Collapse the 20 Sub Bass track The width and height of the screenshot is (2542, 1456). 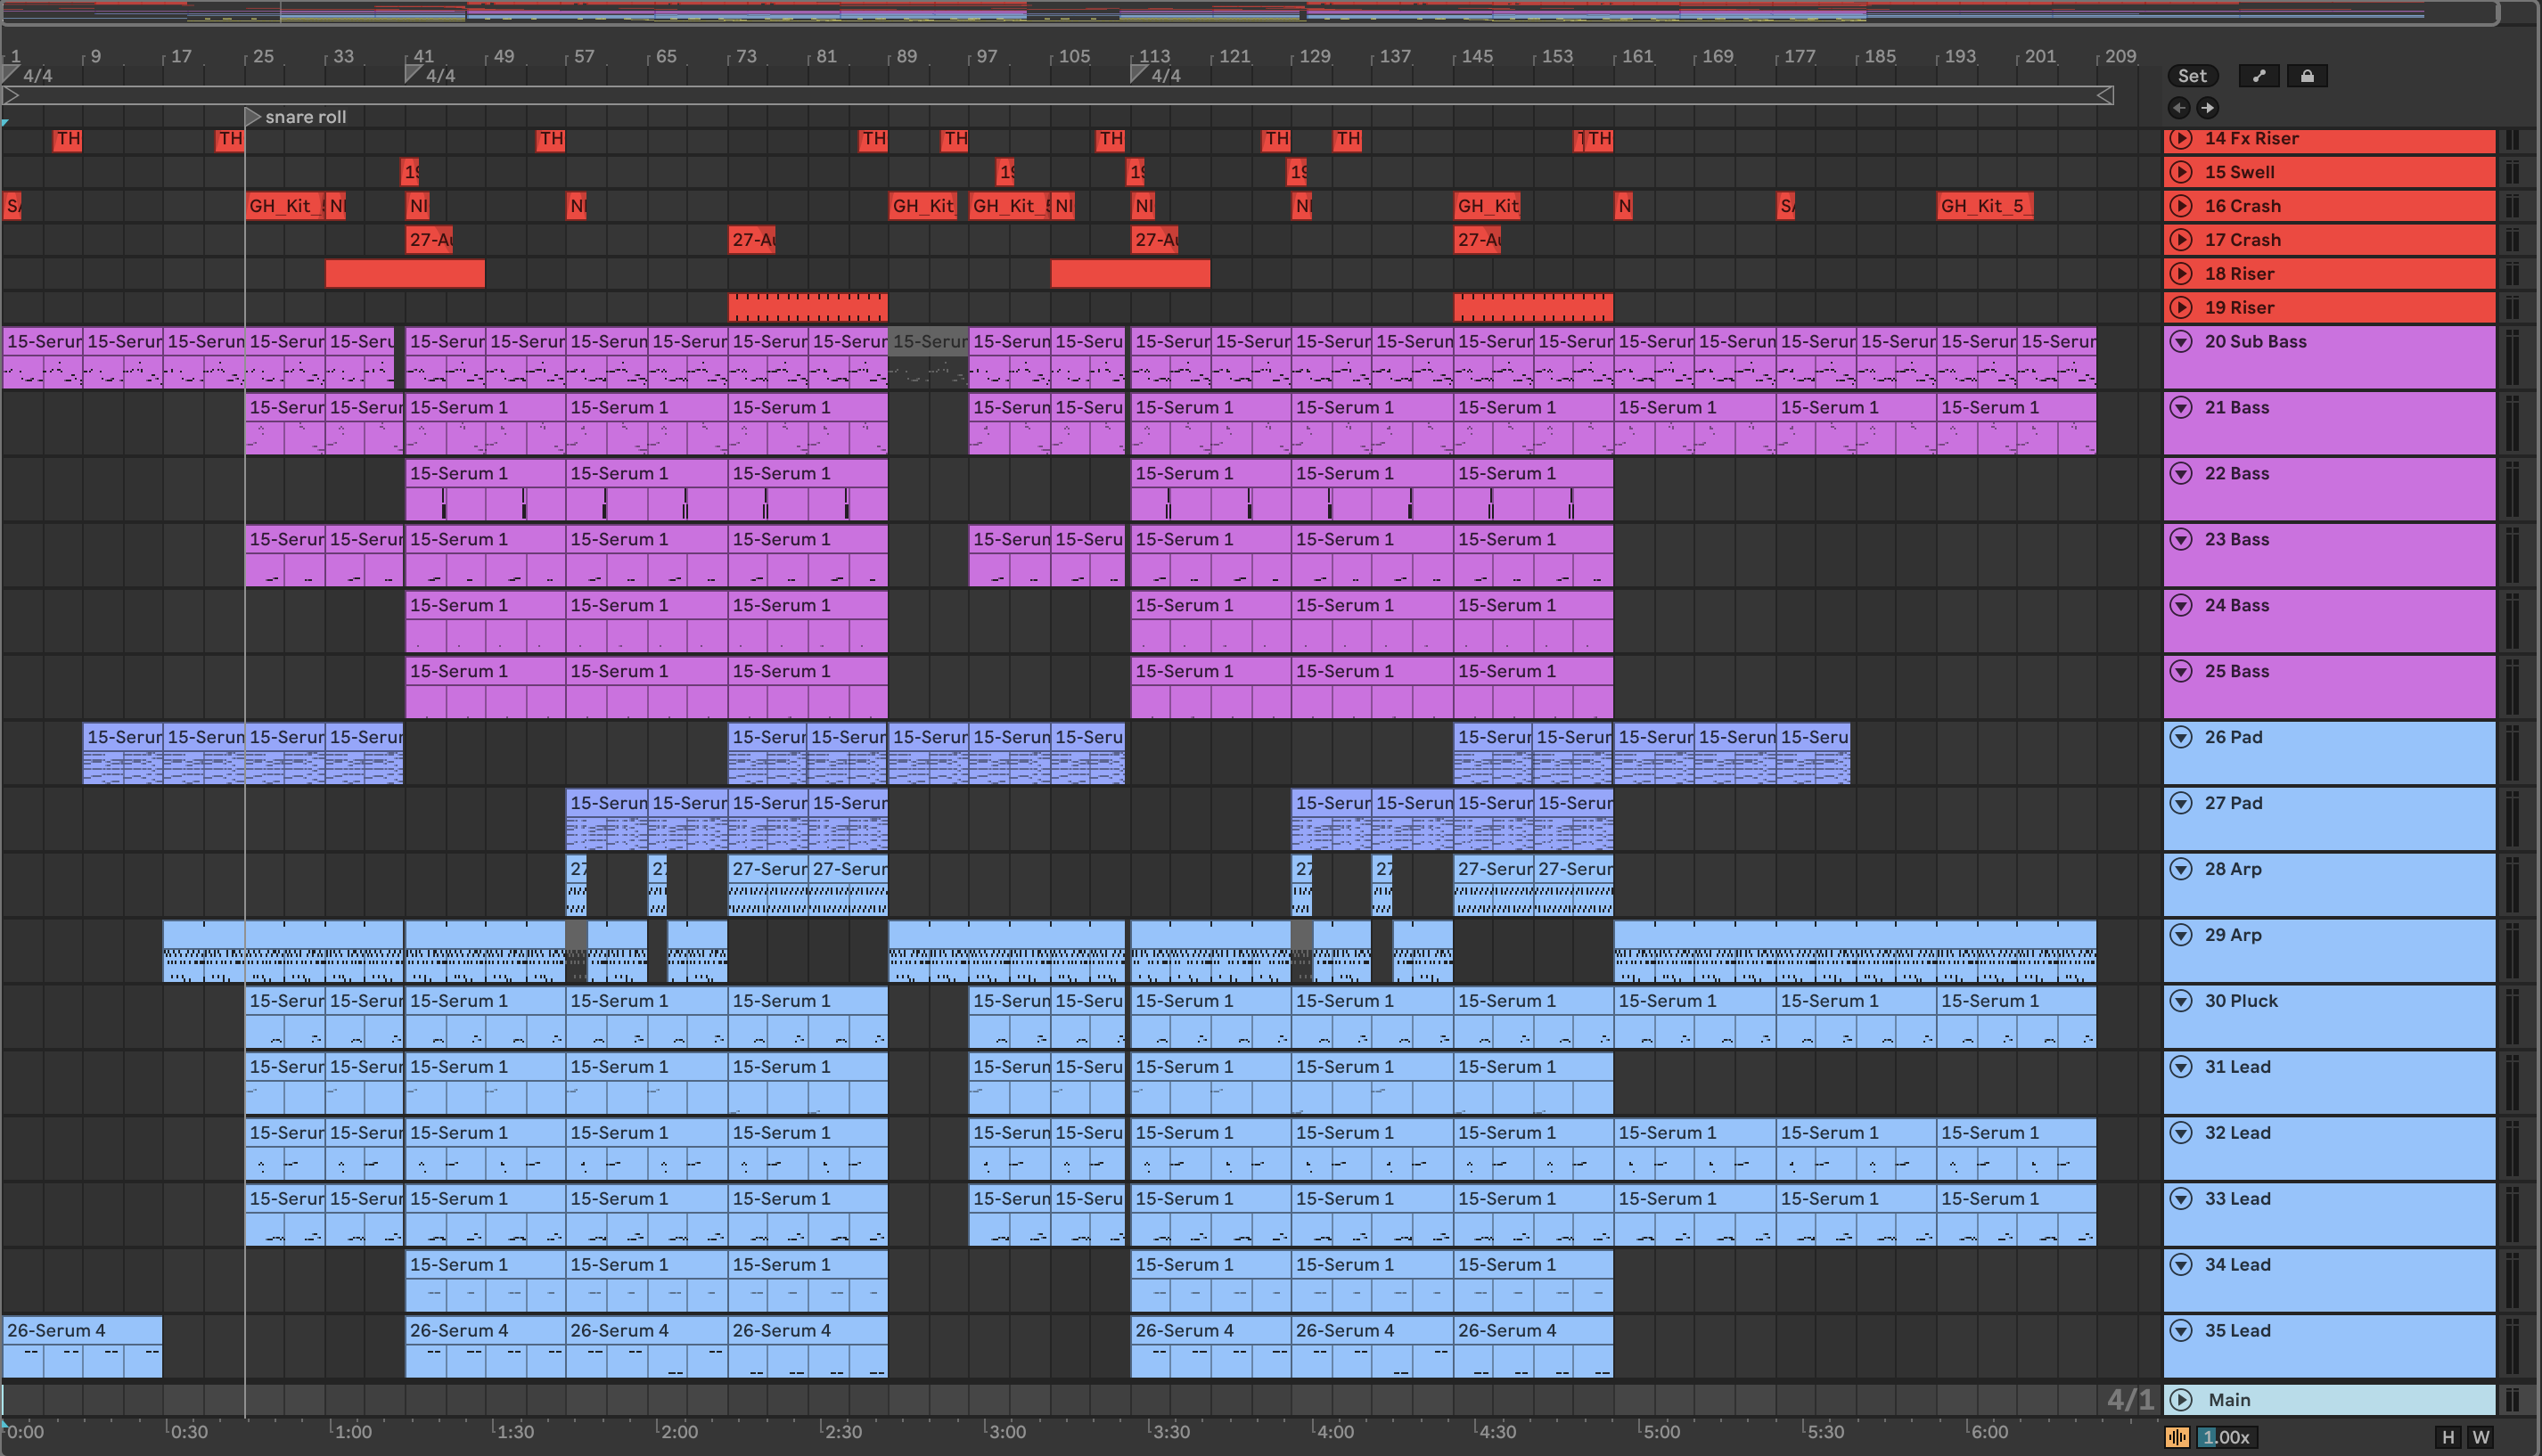click(x=2181, y=342)
